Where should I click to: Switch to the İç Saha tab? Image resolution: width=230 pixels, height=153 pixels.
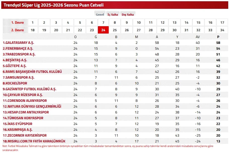tap(113, 14)
